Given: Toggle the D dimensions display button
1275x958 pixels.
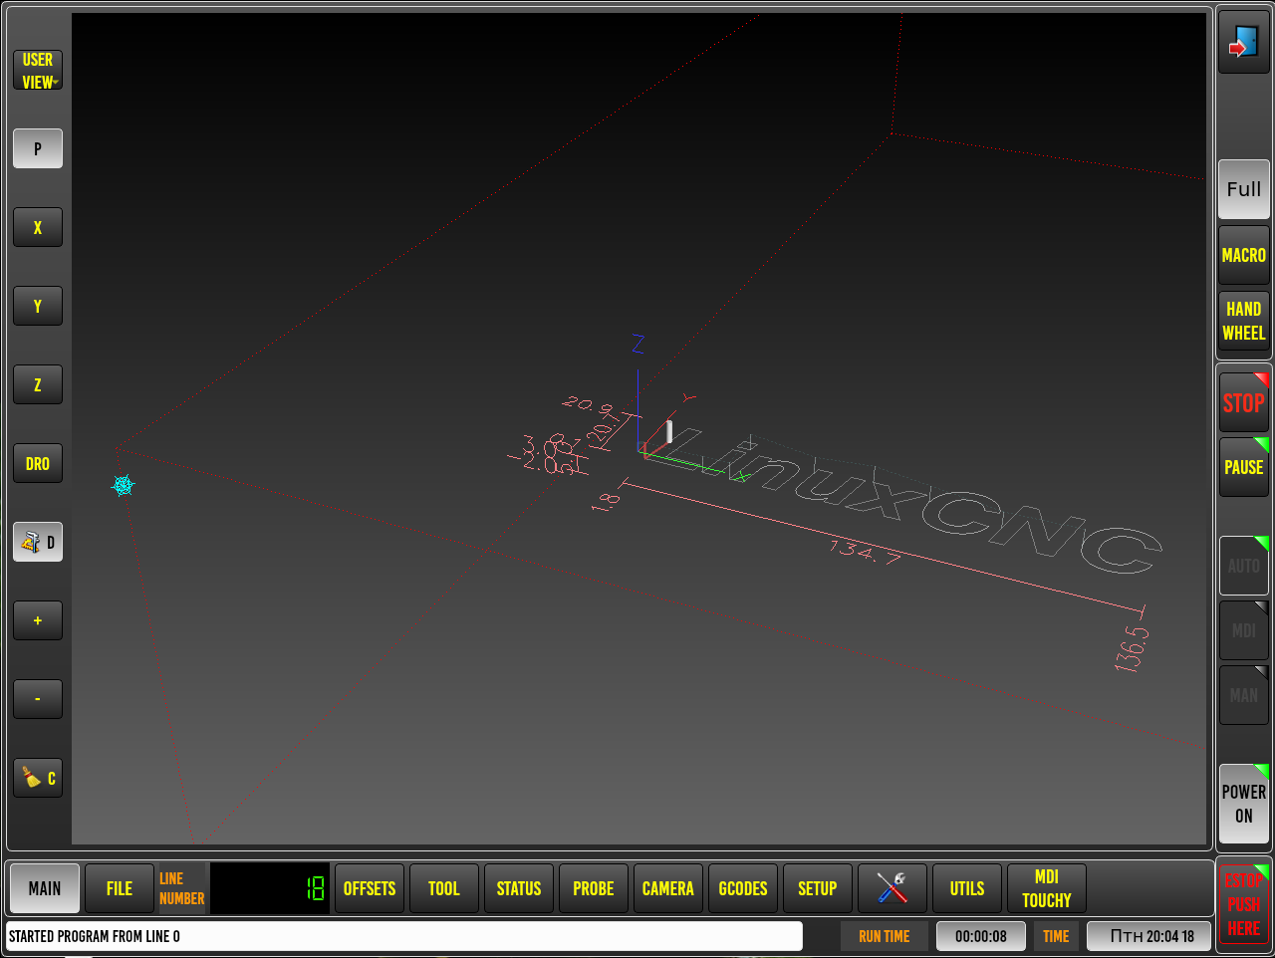Looking at the screenshot, I should tap(38, 542).
